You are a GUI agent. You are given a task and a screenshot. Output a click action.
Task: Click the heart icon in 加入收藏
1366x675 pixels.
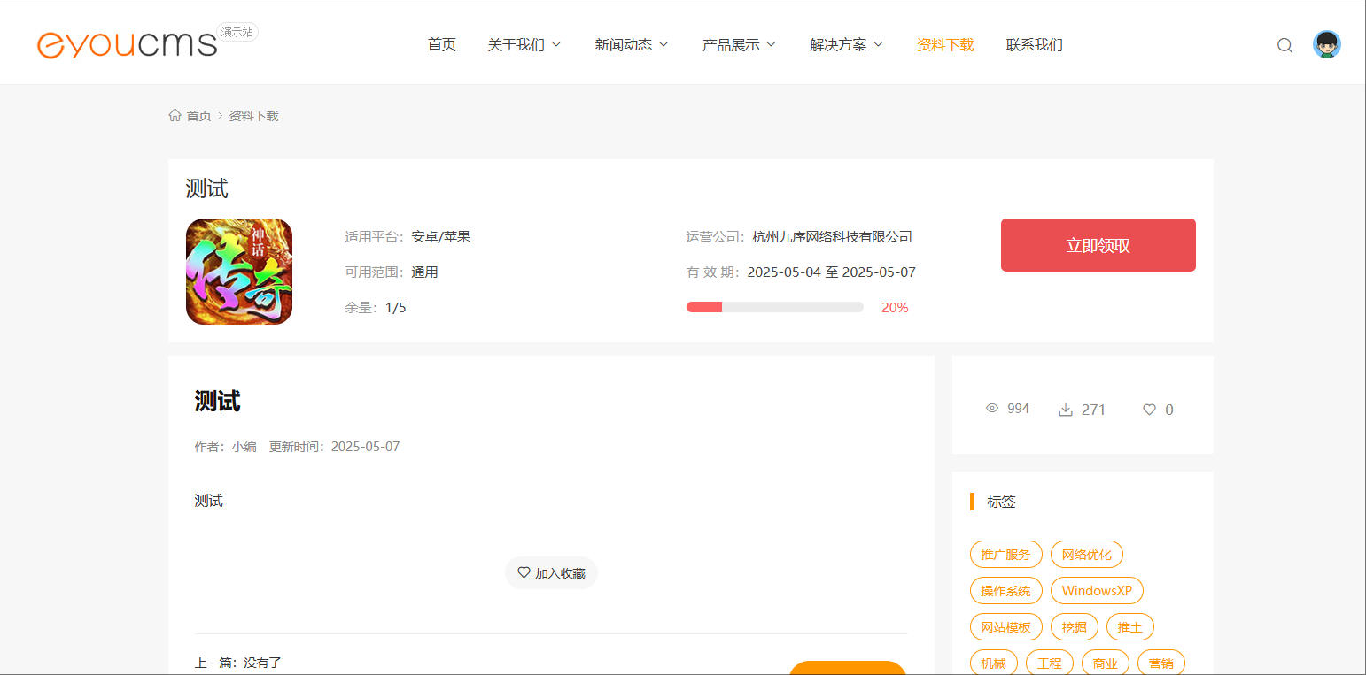524,572
